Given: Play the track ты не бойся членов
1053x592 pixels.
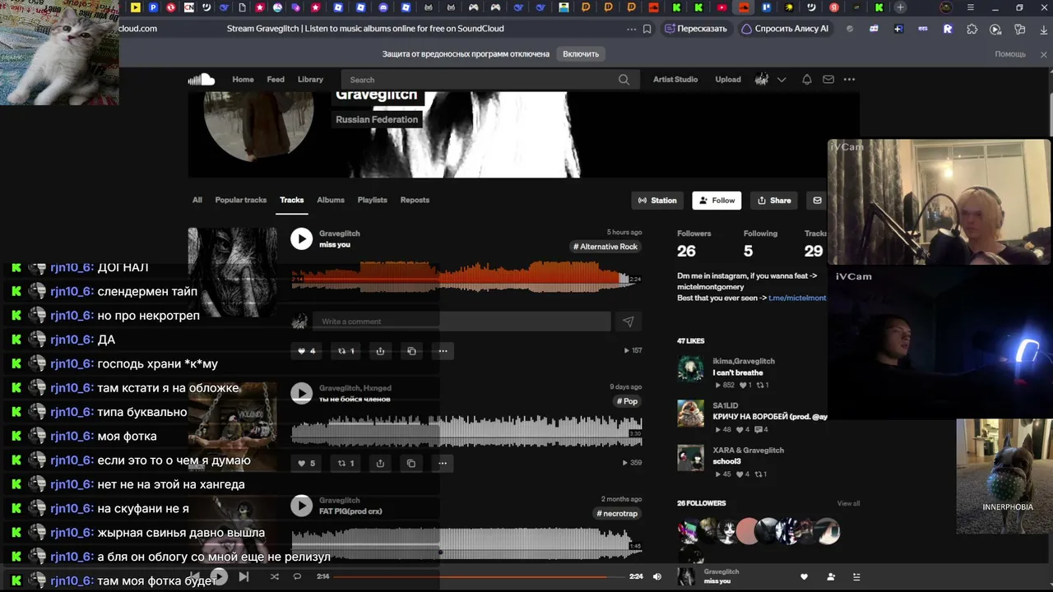Looking at the screenshot, I should 302,393.
